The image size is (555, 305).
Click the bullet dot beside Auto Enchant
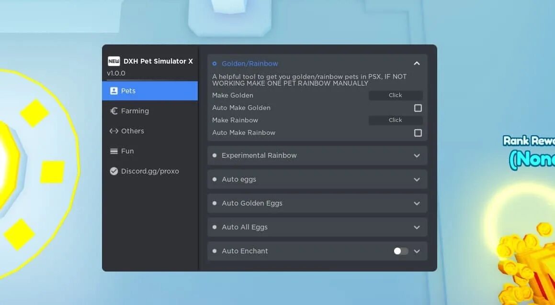(215, 251)
